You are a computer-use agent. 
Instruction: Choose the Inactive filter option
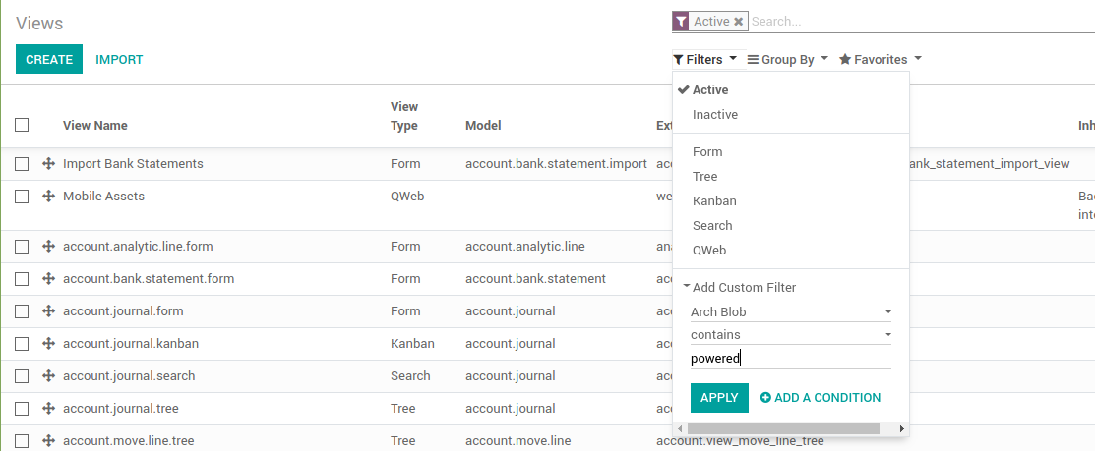click(x=715, y=115)
